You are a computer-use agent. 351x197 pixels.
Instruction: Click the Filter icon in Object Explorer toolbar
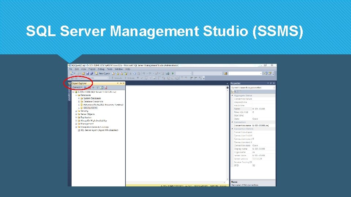tap(97, 88)
